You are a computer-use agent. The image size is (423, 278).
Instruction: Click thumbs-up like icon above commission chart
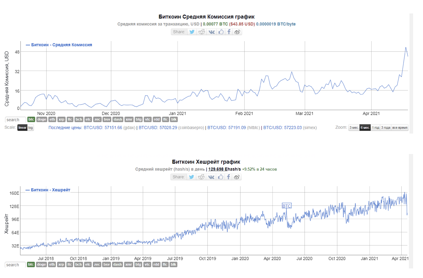[x=221, y=32]
